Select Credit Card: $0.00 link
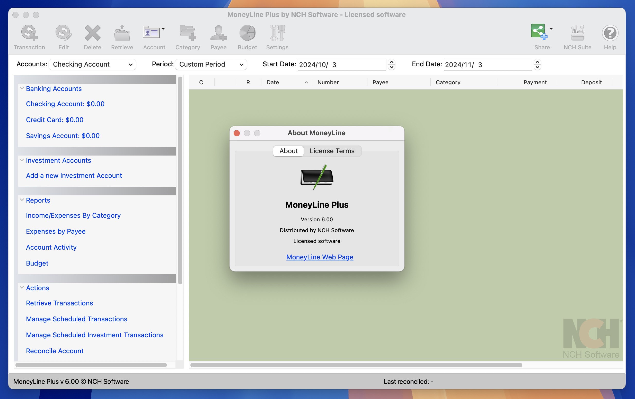Viewport: 635px width, 399px height. (x=55, y=120)
